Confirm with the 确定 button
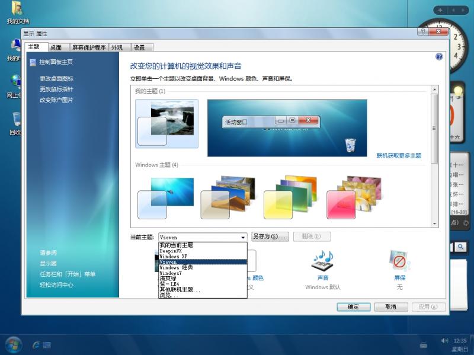This screenshot has width=474, height=355. (x=353, y=307)
